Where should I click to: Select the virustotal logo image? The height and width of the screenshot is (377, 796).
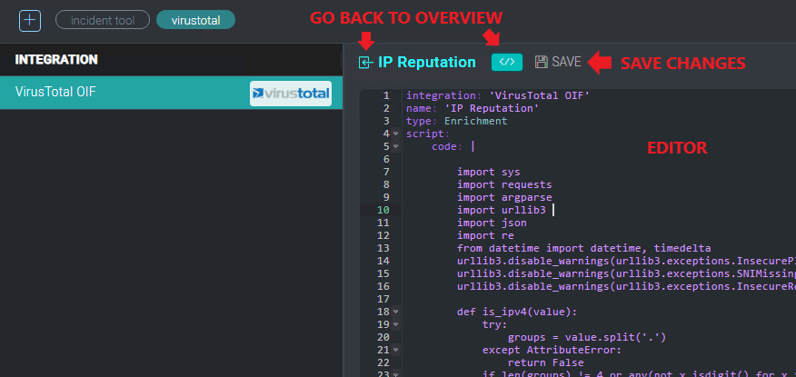[291, 92]
